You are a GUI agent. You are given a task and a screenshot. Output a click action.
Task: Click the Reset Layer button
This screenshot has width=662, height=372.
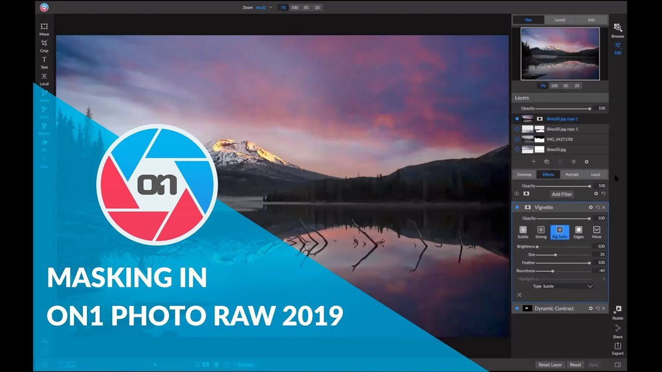(550, 365)
